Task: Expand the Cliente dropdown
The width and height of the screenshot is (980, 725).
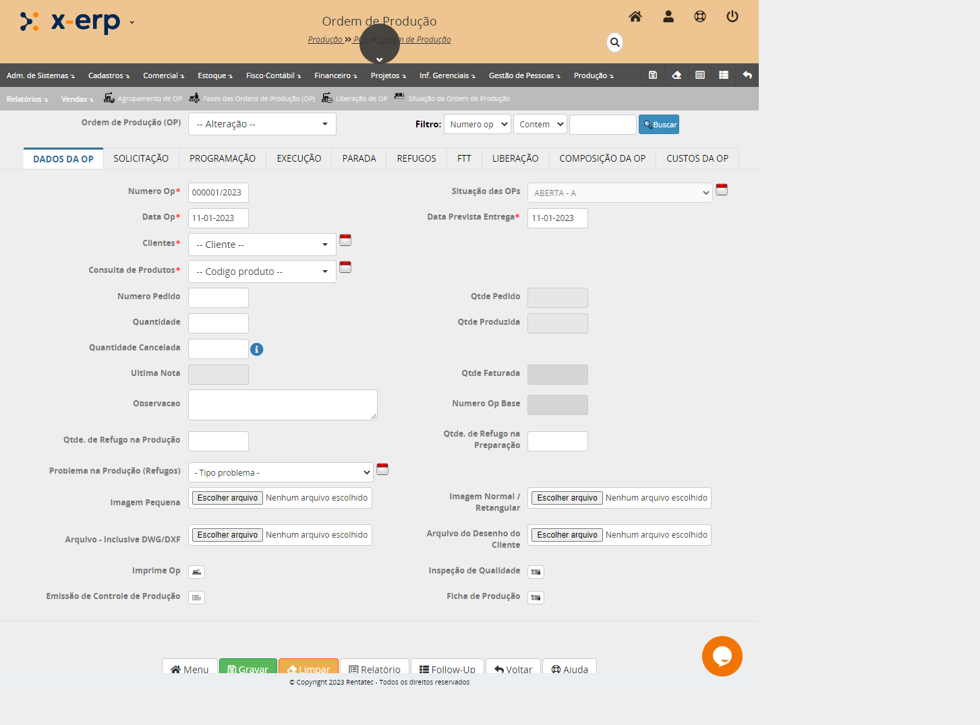Action: point(262,245)
